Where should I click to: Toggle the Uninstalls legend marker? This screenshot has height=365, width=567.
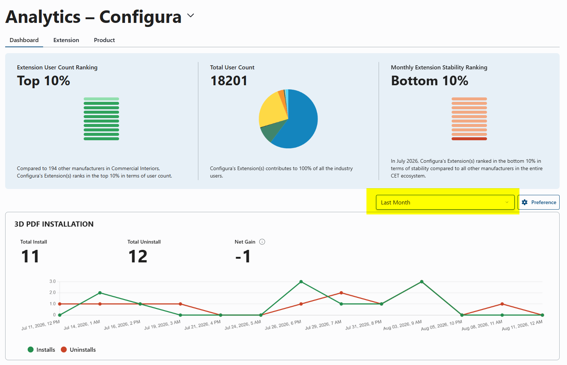[x=64, y=349]
